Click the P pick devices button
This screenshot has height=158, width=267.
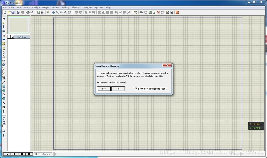[x=9, y=37]
